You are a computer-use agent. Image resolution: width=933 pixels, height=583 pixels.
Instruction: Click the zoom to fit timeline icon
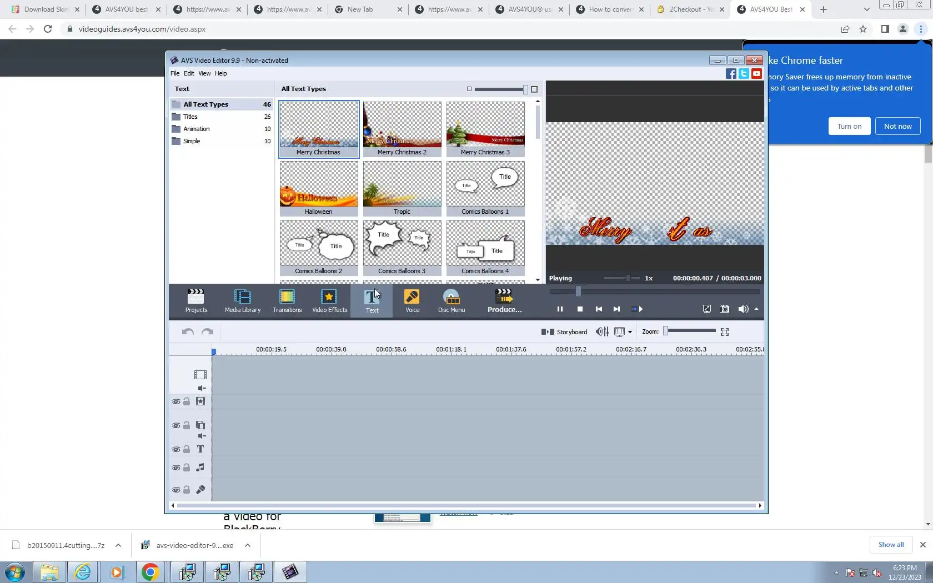coord(725,332)
